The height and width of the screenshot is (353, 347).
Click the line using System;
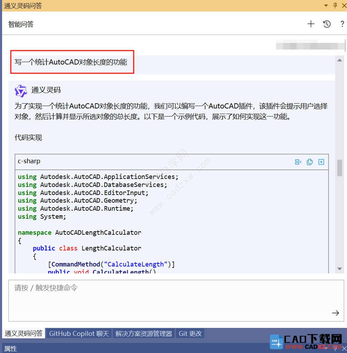pyautogui.click(x=42, y=217)
